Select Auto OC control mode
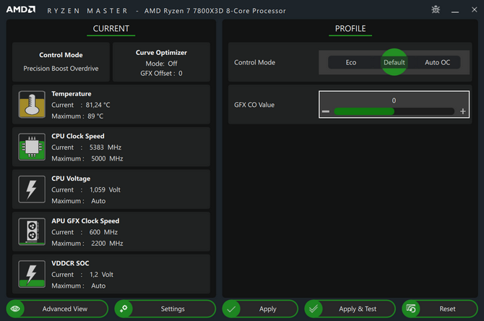 click(x=437, y=62)
